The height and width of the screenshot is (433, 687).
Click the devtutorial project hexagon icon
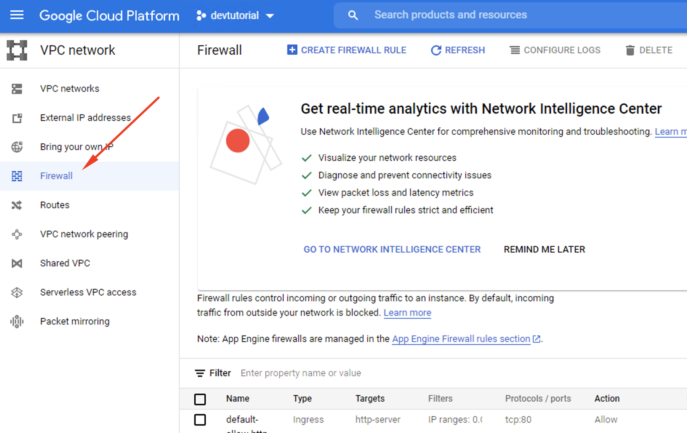[x=201, y=15]
